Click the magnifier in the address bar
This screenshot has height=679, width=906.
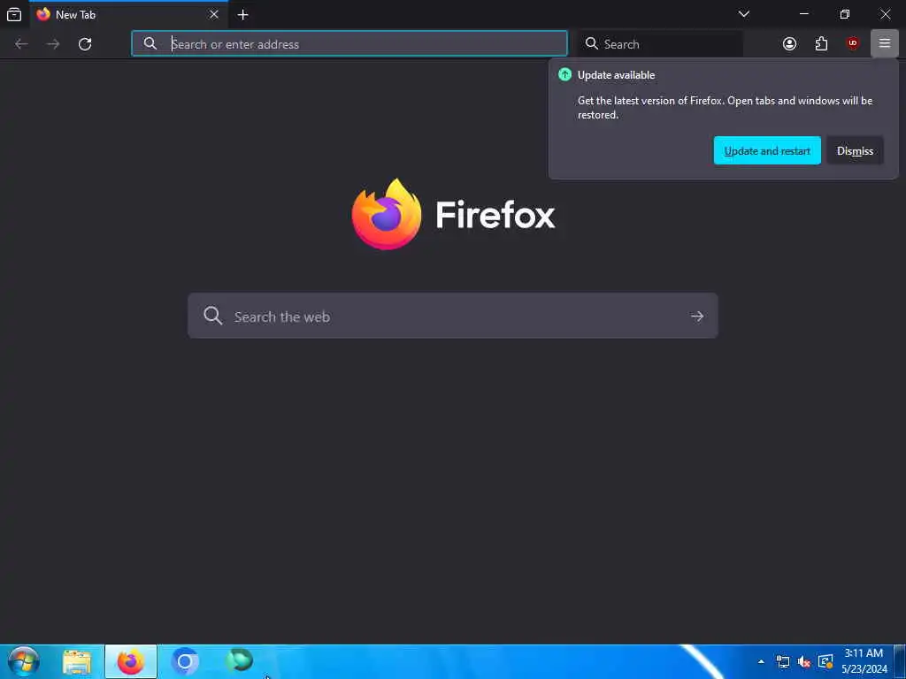click(x=150, y=43)
